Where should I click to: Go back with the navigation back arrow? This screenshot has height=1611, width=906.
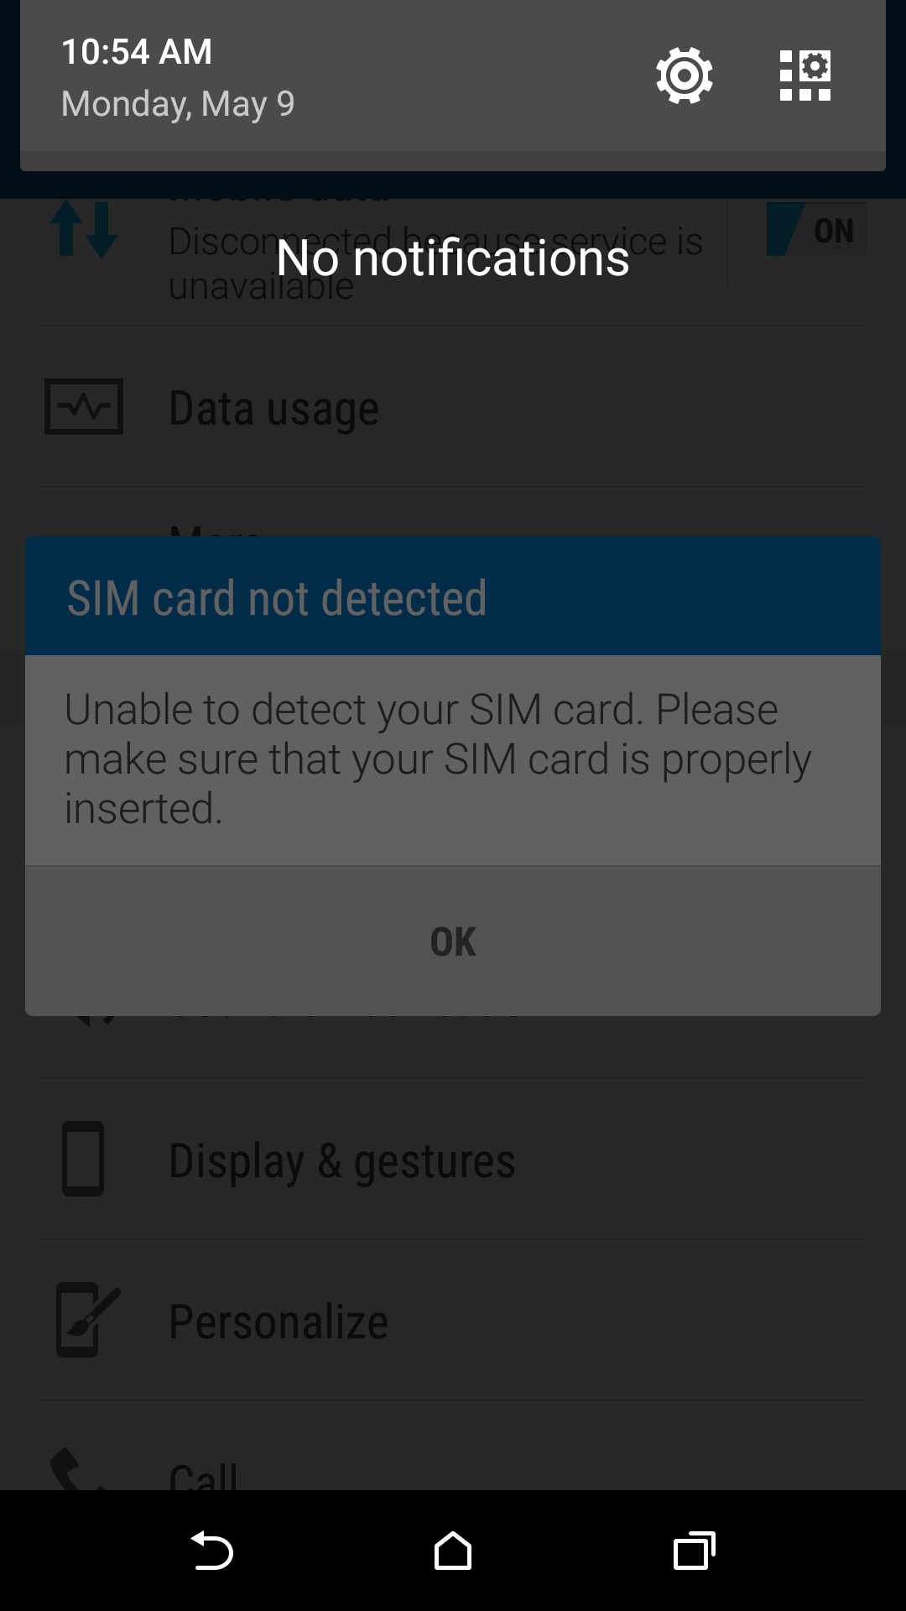(x=211, y=1551)
